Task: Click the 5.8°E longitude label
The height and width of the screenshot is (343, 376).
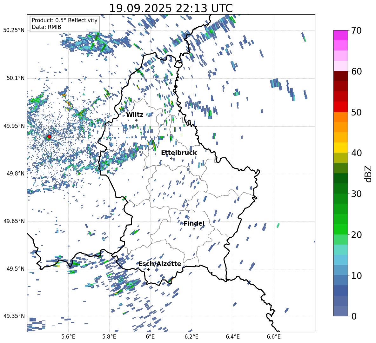Action: (109, 337)
